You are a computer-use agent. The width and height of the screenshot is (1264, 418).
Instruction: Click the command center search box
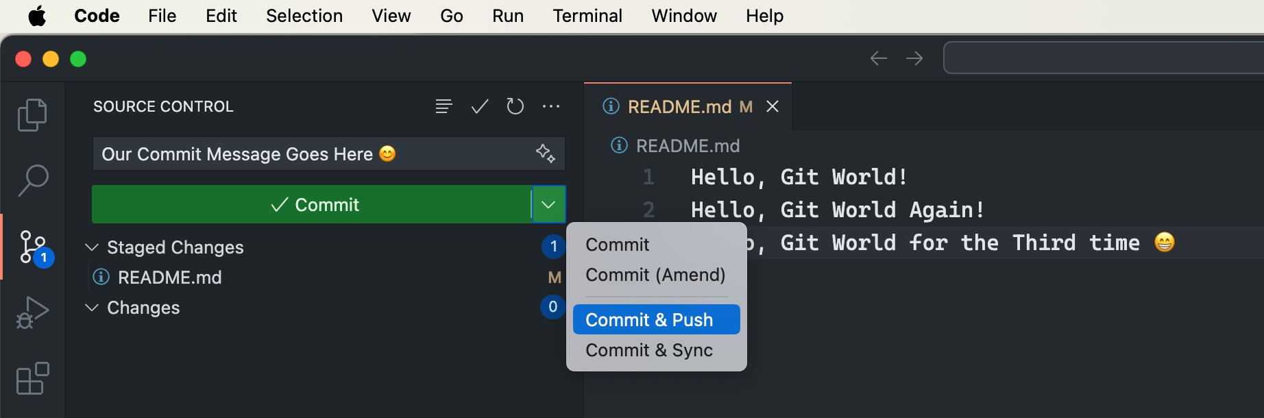pos(1104,58)
